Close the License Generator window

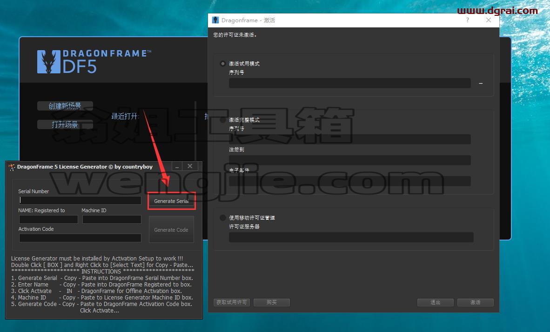(190, 166)
